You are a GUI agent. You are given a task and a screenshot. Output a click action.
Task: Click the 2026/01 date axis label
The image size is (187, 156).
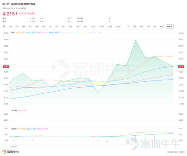tap(14, 147)
